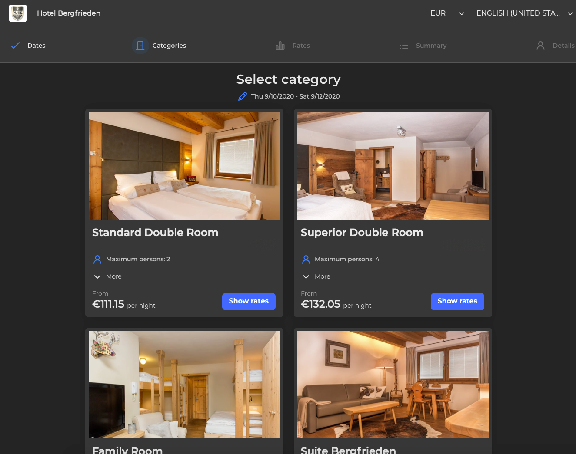Click the Dates step checkmark icon
Screen dimensions: 576x454
coord(15,46)
